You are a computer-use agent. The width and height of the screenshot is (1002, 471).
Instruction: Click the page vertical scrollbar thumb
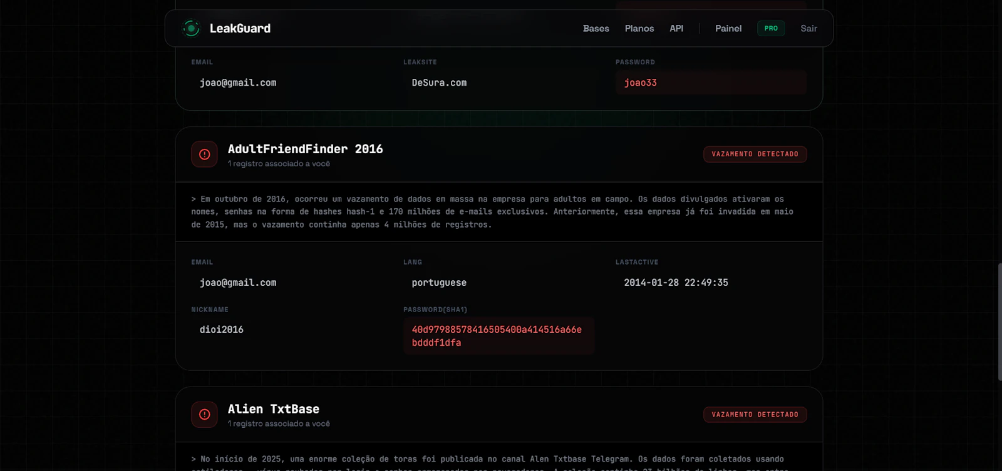click(999, 322)
